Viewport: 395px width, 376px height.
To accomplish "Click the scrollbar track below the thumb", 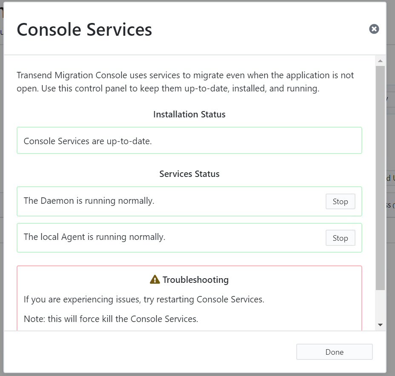I will (x=381, y=305).
